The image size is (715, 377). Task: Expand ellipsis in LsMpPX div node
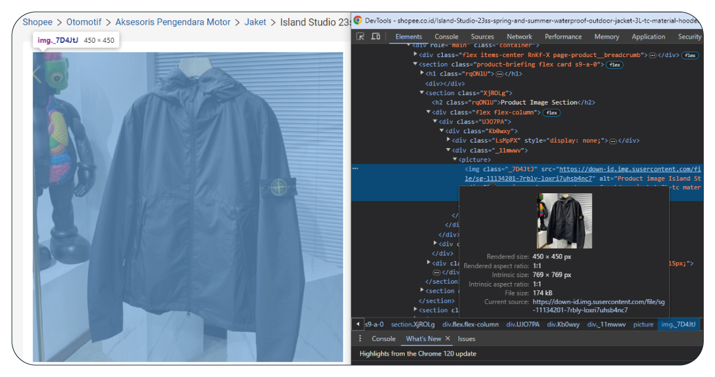pos(613,141)
